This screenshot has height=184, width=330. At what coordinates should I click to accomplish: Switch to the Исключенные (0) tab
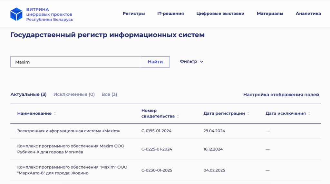[x=74, y=94]
